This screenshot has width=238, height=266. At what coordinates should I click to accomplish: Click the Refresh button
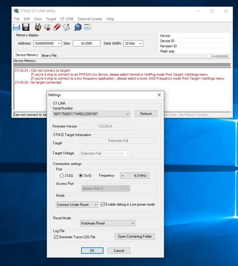146,114
